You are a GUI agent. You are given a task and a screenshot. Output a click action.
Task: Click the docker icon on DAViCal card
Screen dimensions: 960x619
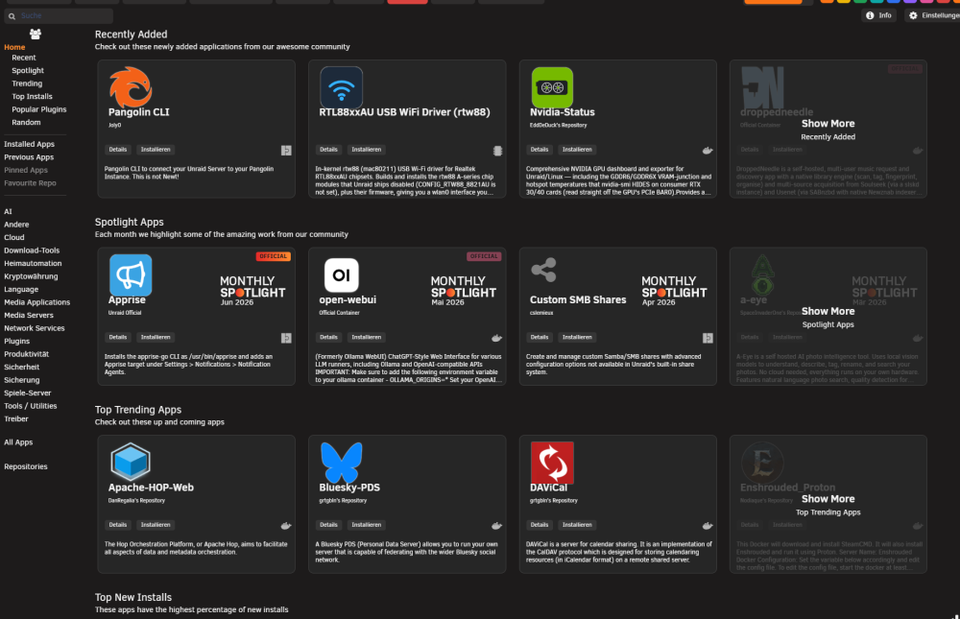(x=708, y=525)
